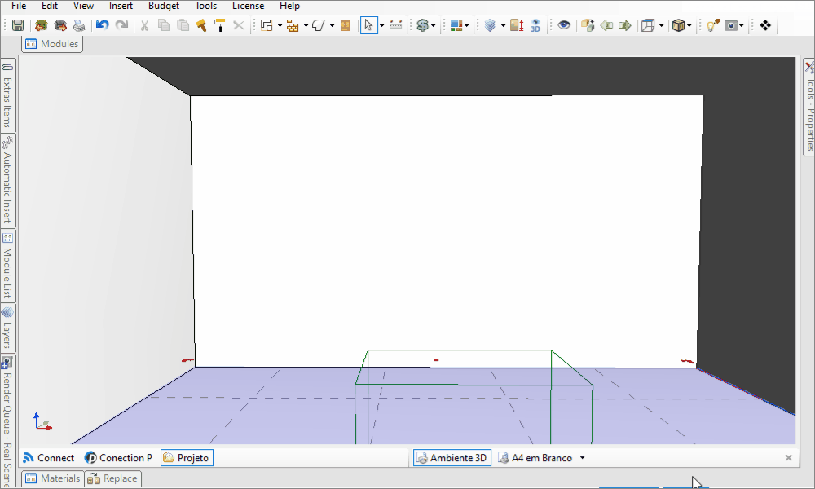Activate the selection arrow pointer tool
The height and width of the screenshot is (489, 815).
368,25
